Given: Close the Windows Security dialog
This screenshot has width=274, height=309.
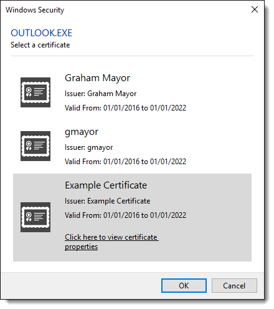Looking at the screenshot, I should coord(255,9).
